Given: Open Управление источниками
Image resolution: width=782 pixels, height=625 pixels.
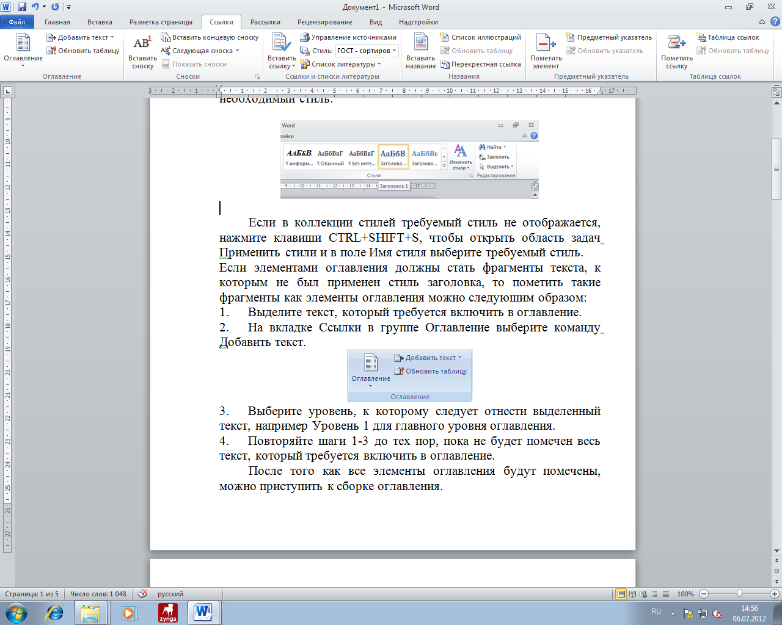Looking at the screenshot, I should point(348,37).
